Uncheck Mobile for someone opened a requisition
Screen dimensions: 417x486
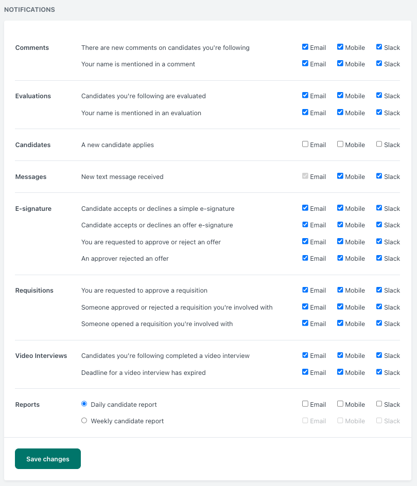(340, 323)
